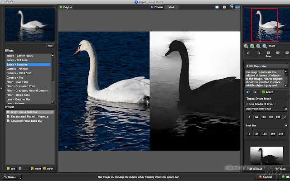Select Camera - Tilt & Shift effect
Viewport: 290px width, 181px height.
point(28,73)
